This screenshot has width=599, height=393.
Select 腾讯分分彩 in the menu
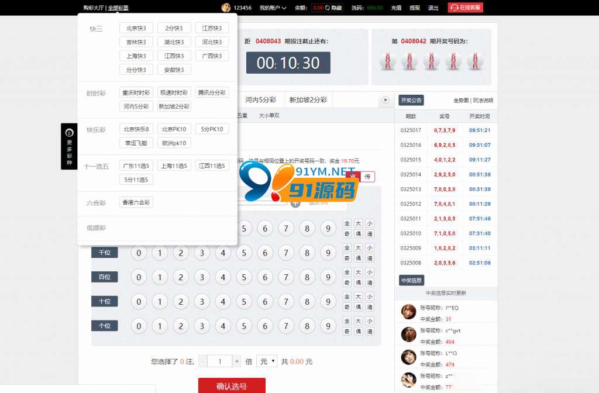click(212, 92)
